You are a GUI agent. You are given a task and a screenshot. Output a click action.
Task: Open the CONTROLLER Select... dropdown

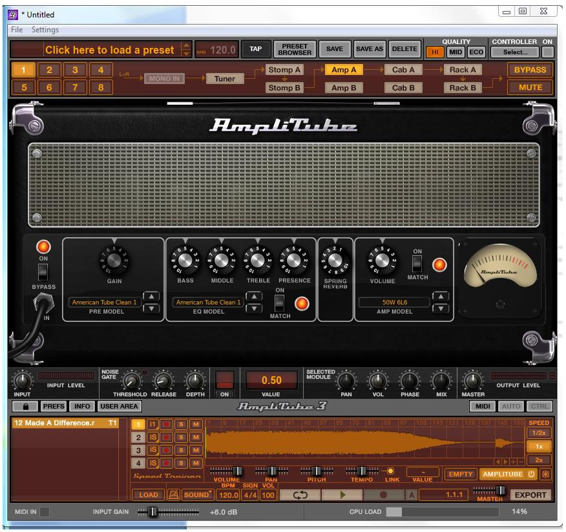[x=515, y=52]
